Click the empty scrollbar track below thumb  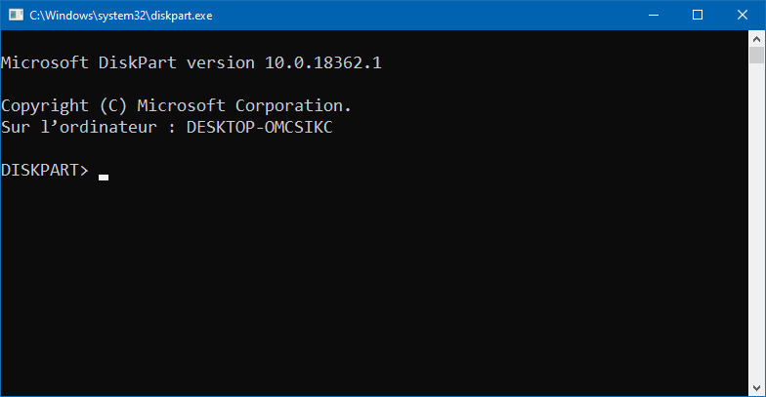756,222
